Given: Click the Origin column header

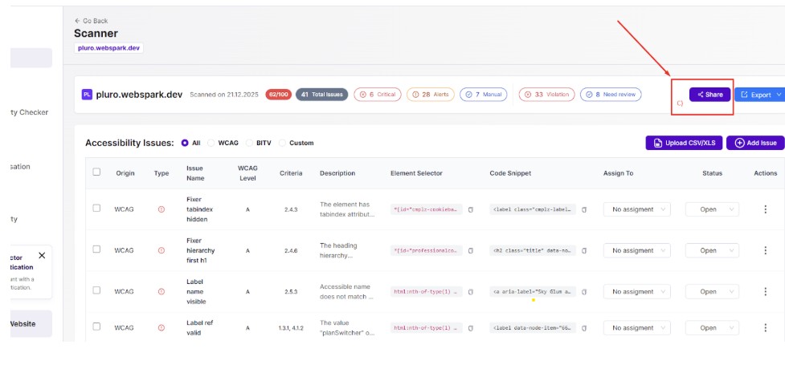Looking at the screenshot, I should click(x=125, y=173).
